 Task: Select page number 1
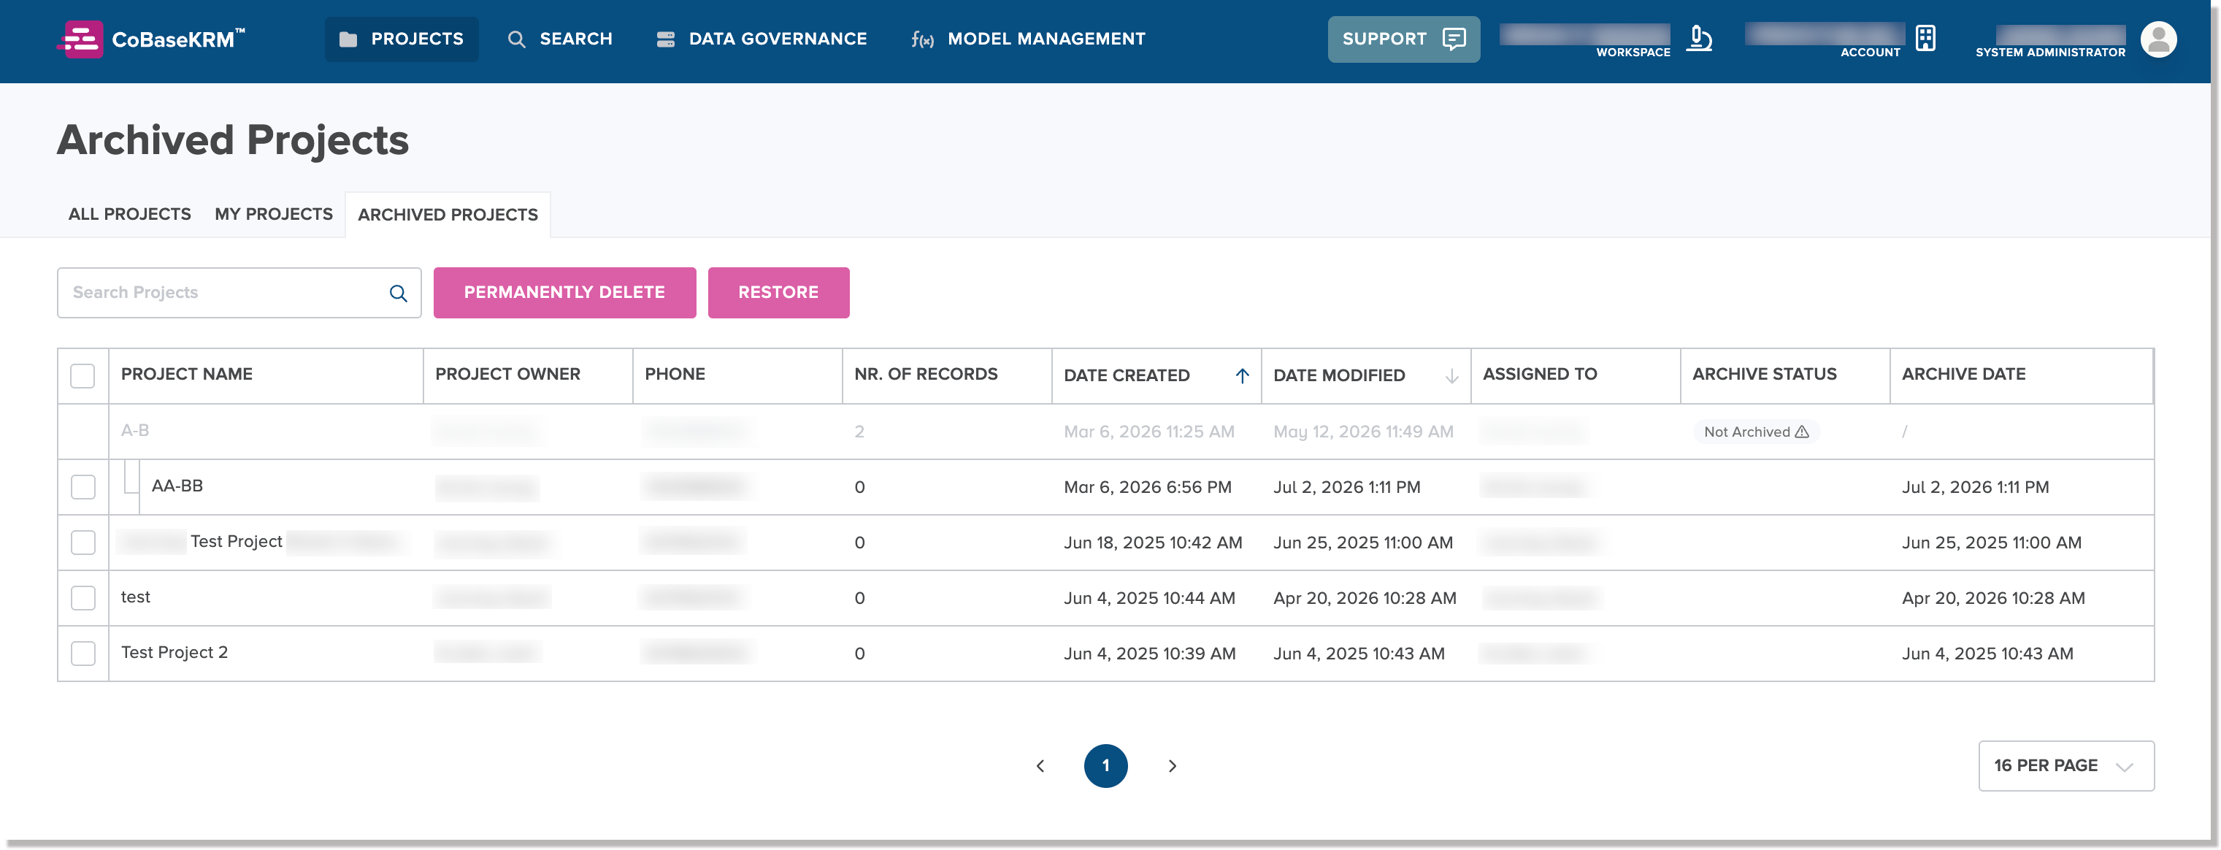[1105, 765]
